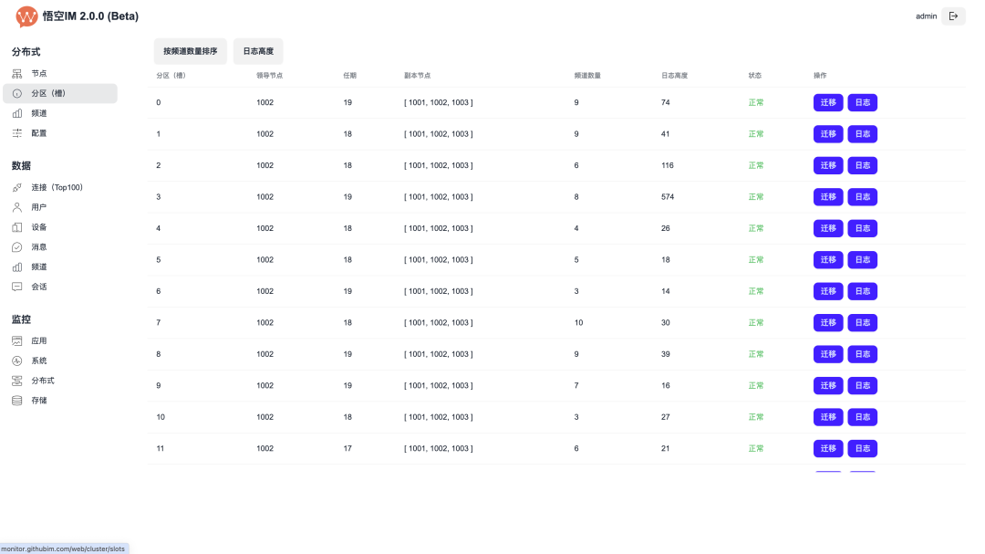Select the 系统 monitoring icon
Viewport: 985px width, 554px height.
(x=16, y=361)
